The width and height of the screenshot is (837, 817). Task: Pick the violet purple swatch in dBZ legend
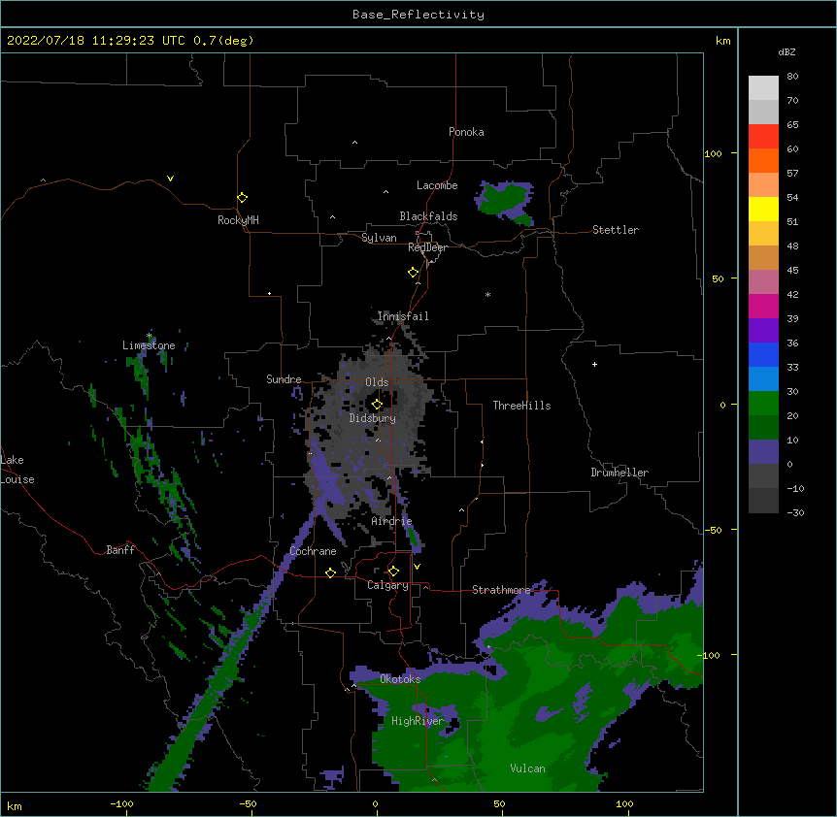(x=763, y=330)
